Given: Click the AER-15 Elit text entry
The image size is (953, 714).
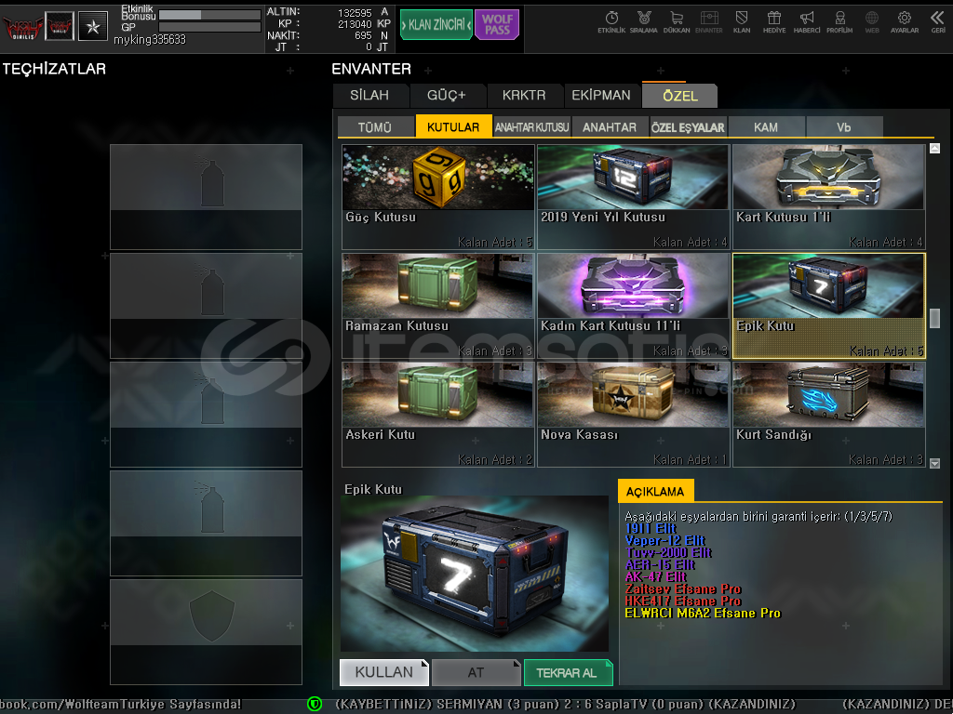Looking at the screenshot, I should click(661, 565).
